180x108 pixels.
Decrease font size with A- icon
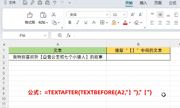pyautogui.click(x=141, y=15)
